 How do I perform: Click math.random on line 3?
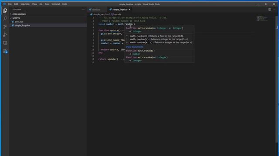(125, 24)
